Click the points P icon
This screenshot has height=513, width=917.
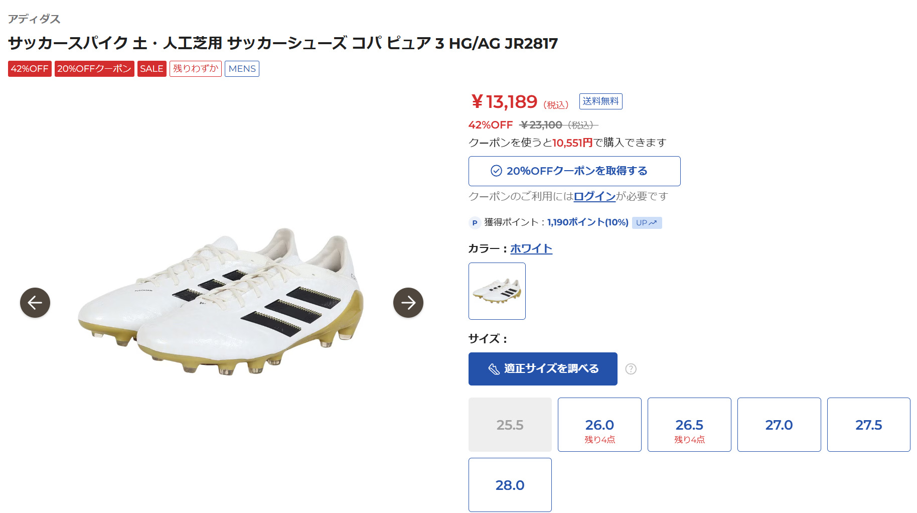[475, 223]
